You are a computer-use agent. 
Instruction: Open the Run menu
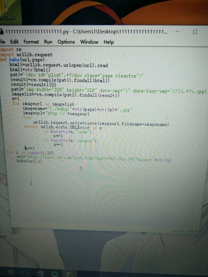(x=48, y=42)
